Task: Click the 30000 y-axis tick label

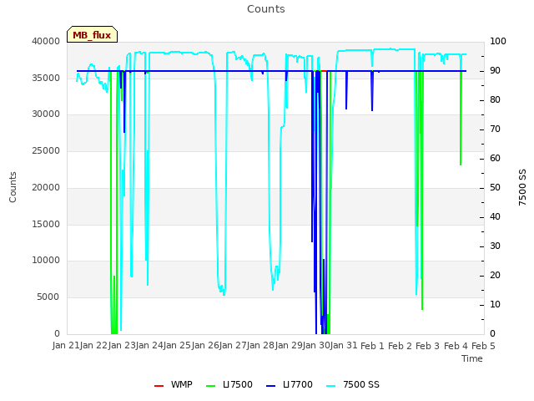Action: point(46,114)
